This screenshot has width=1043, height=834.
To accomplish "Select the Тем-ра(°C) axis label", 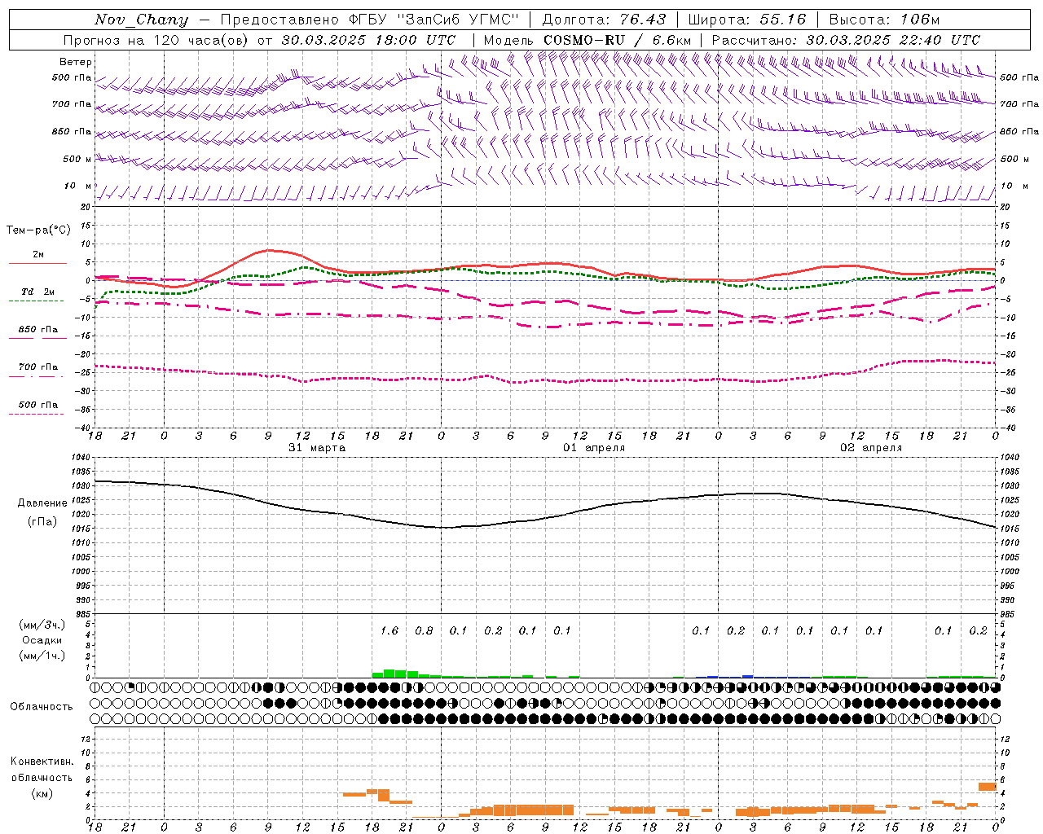I will (x=38, y=230).
